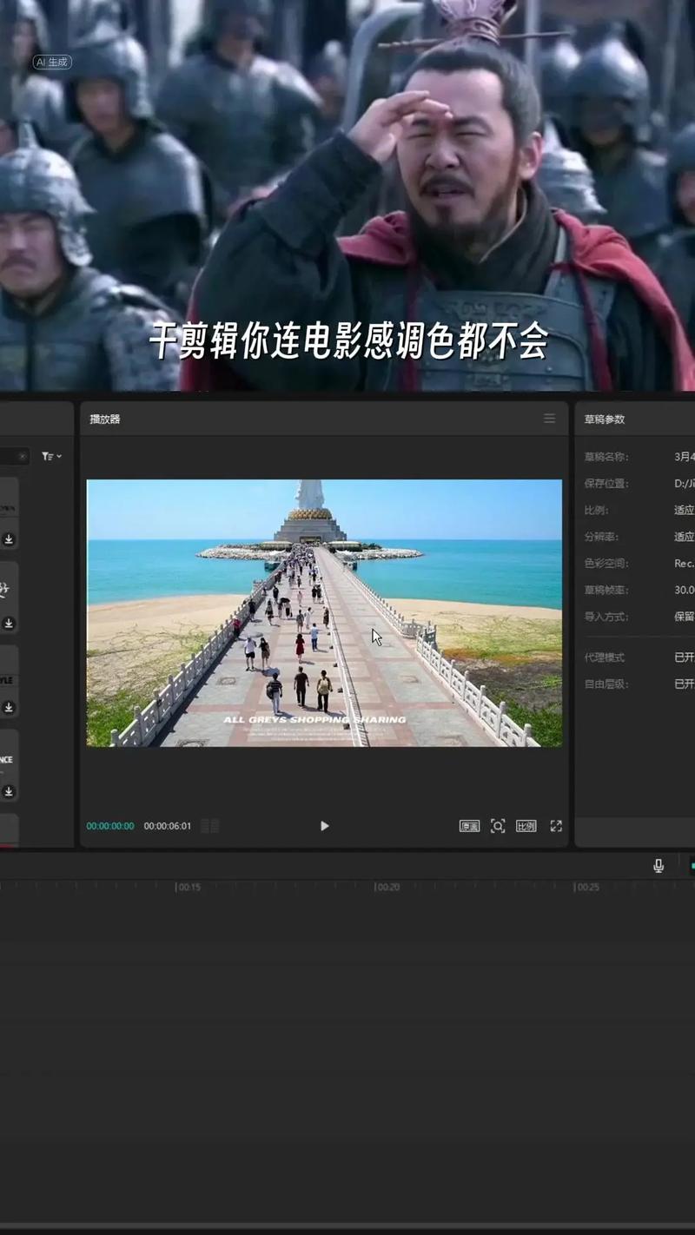Click the 30.0 frame rate value
695x1235 pixels.
[x=685, y=590]
